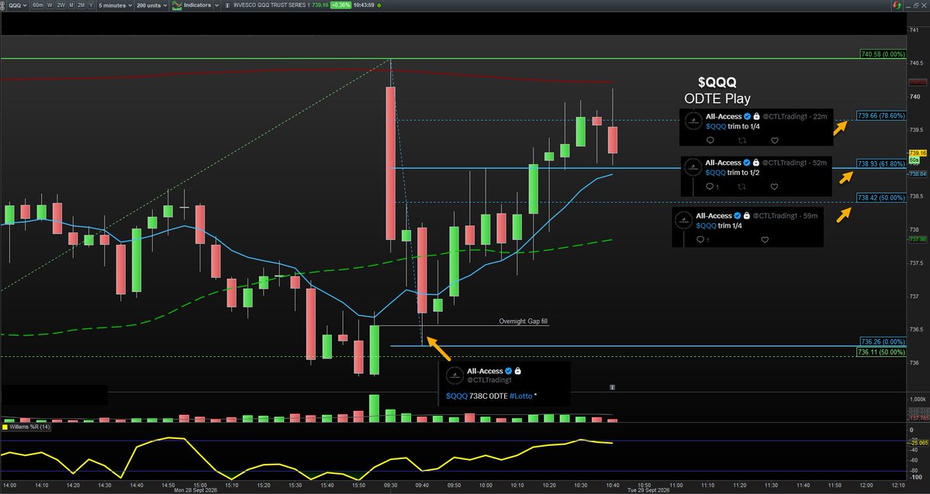Click the INVESCO QQQ TRUST SERIES 1 title
This screenshot has width=930, height=494.
coord(270,5)
